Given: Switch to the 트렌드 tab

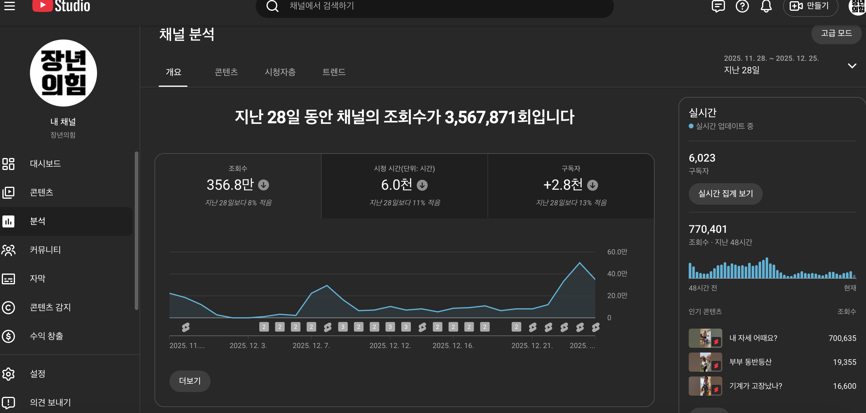Looking at the screenshot, I should coord(334,72).
